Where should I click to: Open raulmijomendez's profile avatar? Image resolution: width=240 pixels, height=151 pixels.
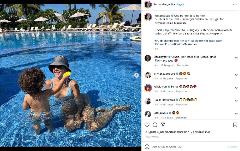tap(148, 101)
